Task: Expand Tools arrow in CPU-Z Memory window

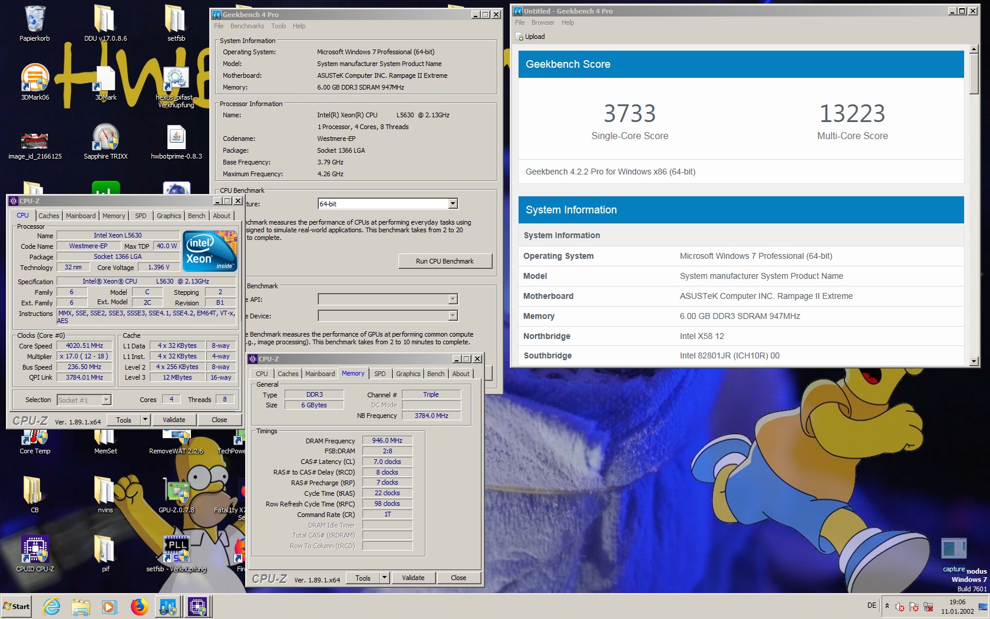Action: pos(384,578)
